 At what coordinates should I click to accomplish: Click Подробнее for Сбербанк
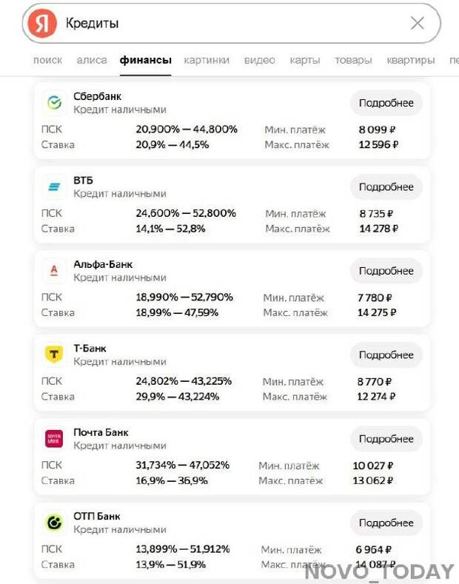(x=386, y=103)
